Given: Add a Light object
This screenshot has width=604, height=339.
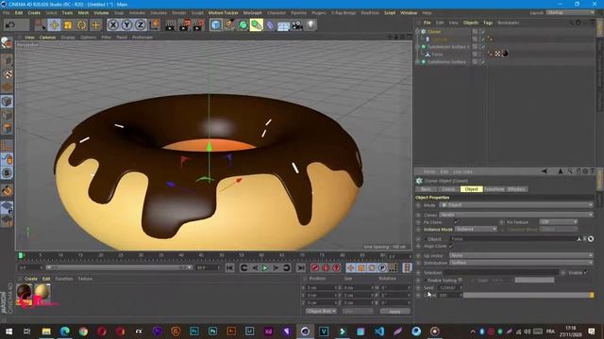Looking at the screenshot, I should coord(310,25).
